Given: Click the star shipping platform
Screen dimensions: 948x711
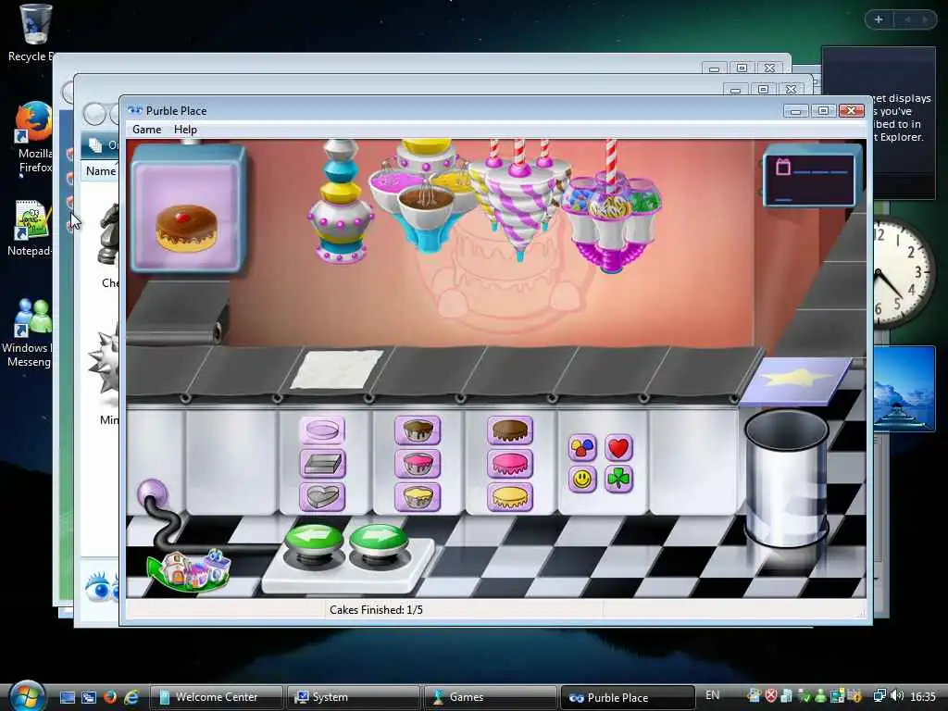Looking at the screenshot, I should point(795,380).
